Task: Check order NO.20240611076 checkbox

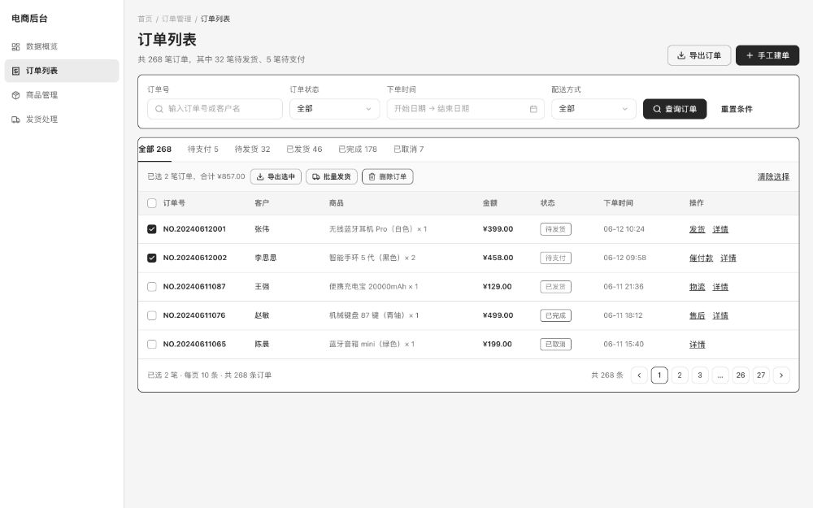Action: pyautogui.click(x=152, y=315)
